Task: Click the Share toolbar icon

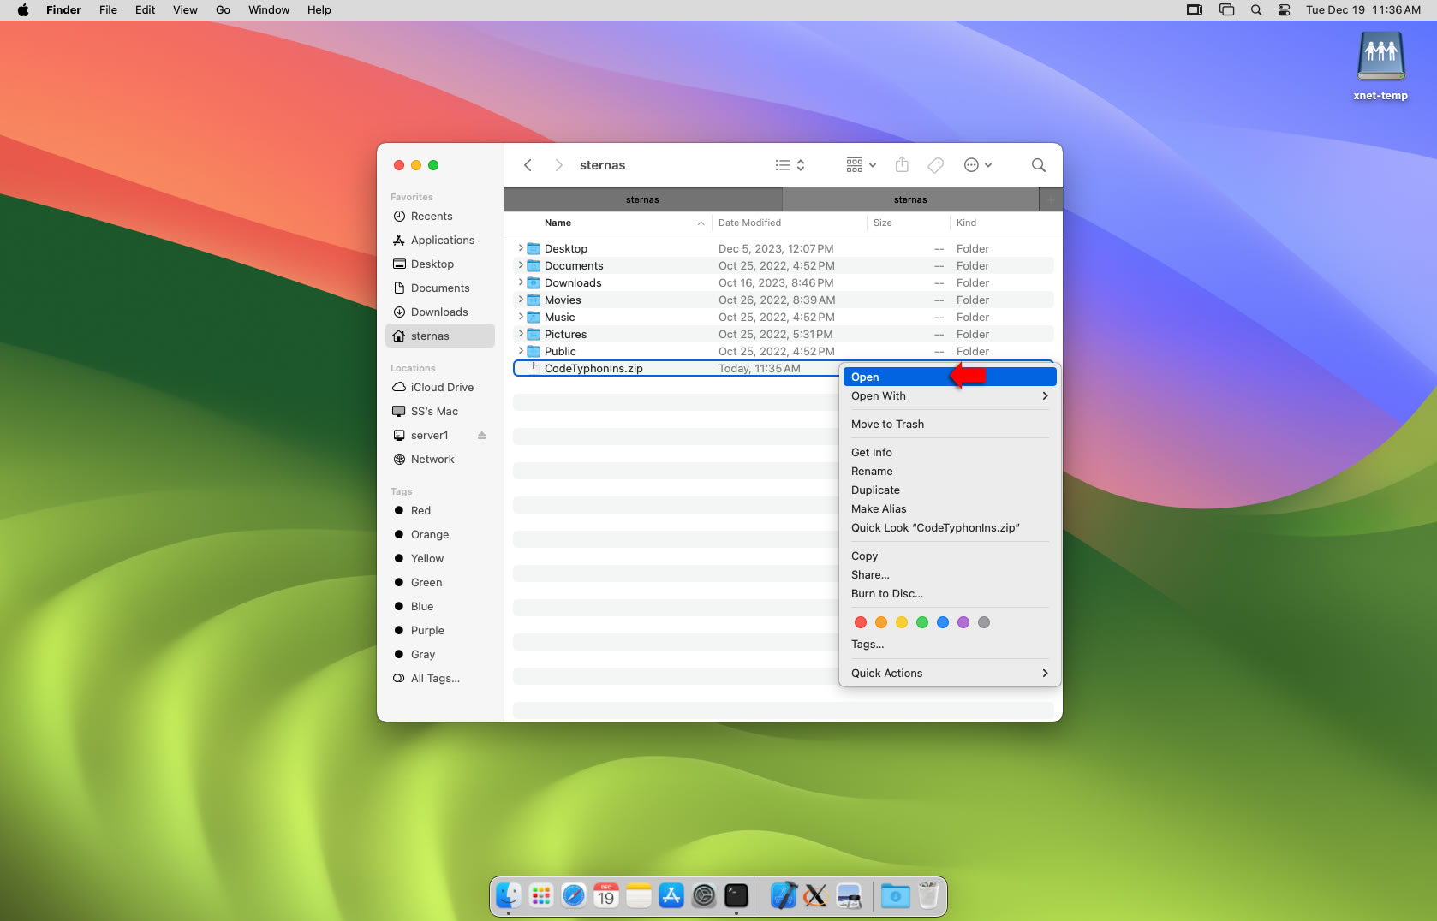Action: (x=902, y=165)
